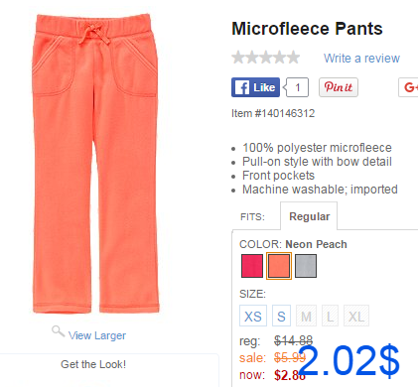Screen dimensions: 418x387
Task: Open the View Larger link
Action: click(97, 335)
